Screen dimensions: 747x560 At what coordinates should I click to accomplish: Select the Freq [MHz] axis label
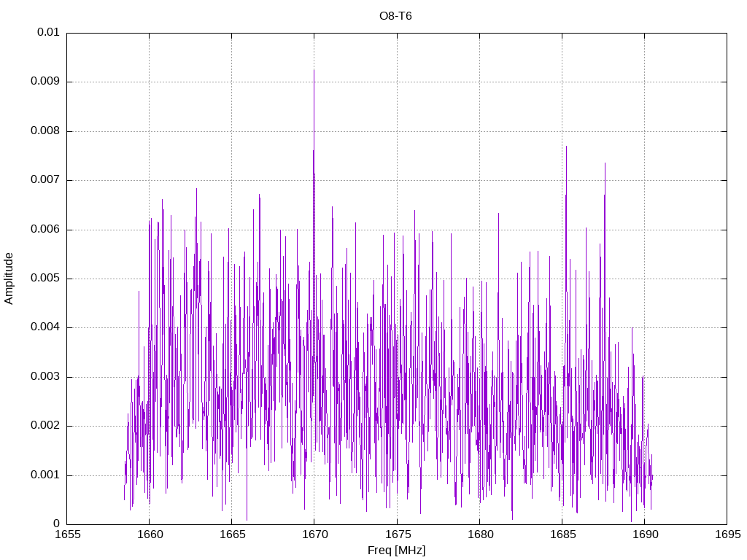click(396, 551)
